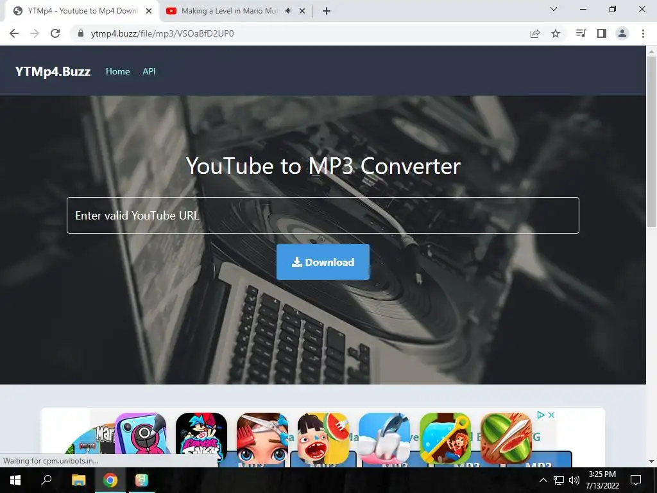Click the Enter valid YouTube URL field
Viewport: 657px width, 493px height.
point(323,216)
